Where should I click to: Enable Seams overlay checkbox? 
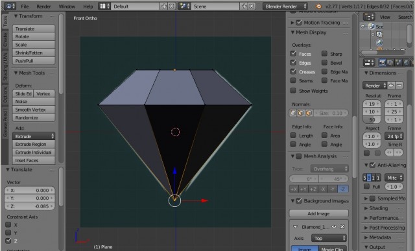click(293, 80)
